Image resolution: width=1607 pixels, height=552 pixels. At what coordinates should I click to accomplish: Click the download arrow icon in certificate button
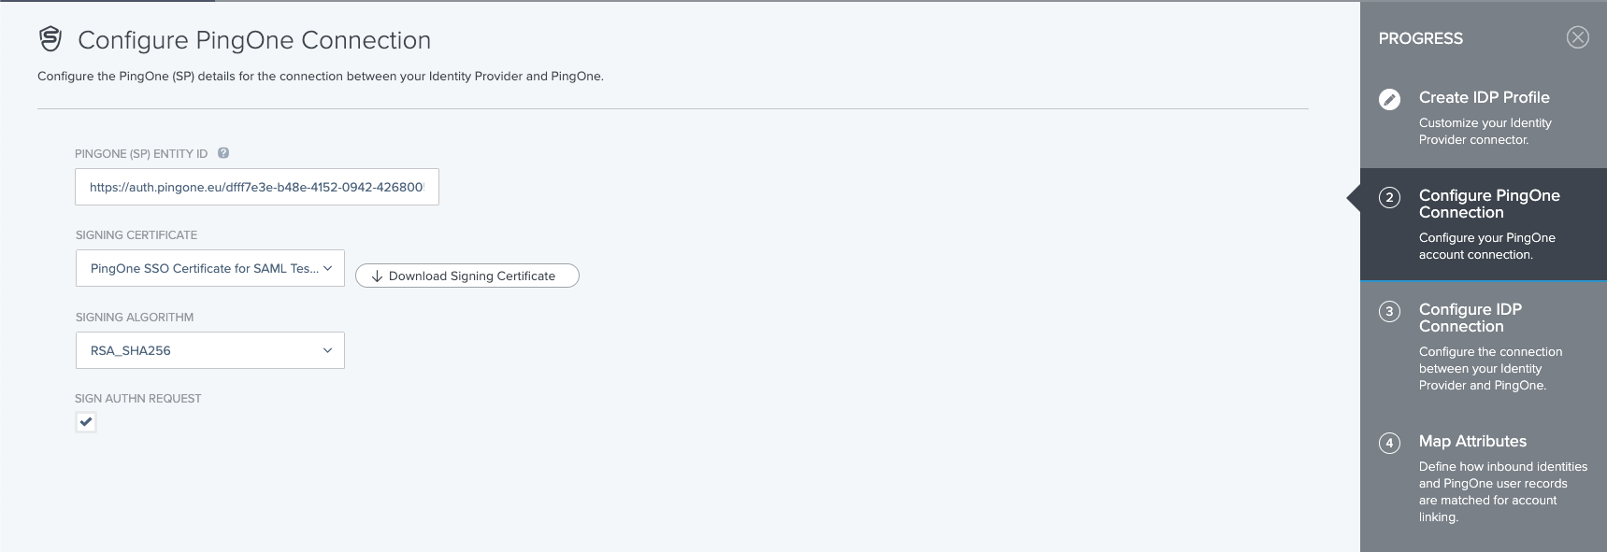pyautogui.click(x=377, y=276)
